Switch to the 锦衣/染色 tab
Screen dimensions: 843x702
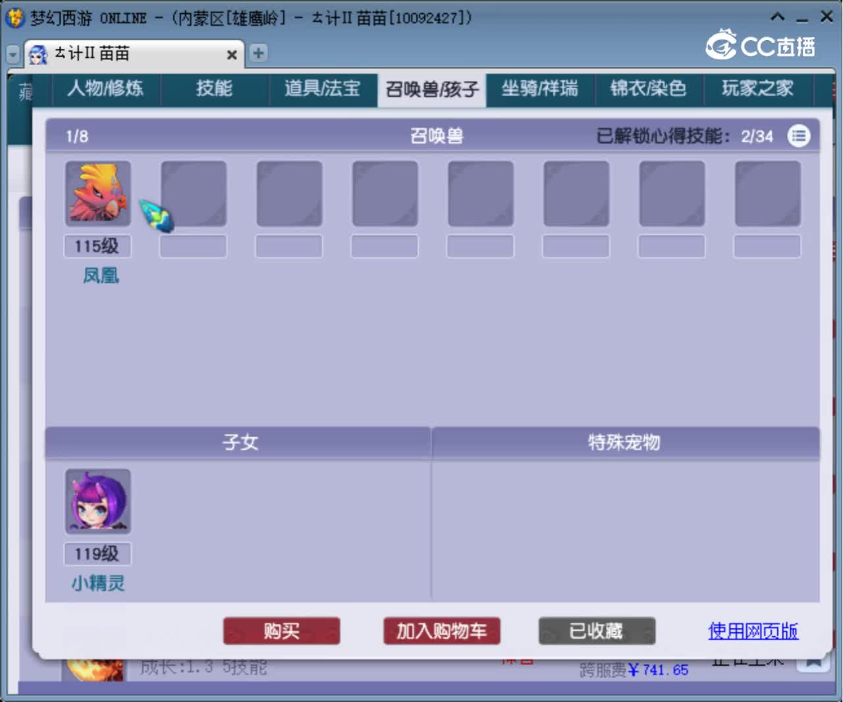pos(649,89)
